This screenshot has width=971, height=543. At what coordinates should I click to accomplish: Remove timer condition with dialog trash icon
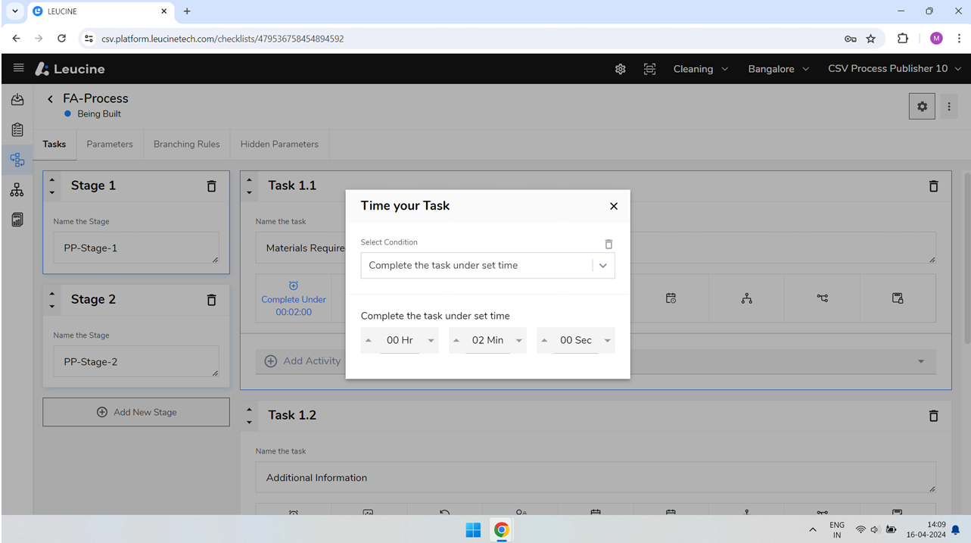(608, 244)
